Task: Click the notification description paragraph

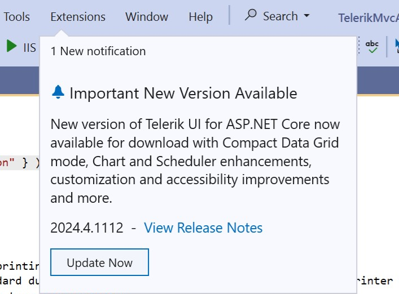Action: coord(195,161)
